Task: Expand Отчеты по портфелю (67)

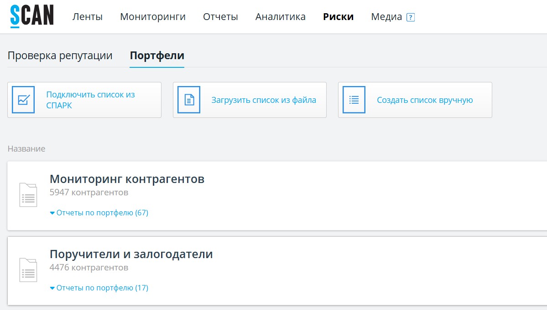Action: click(100, 213)
